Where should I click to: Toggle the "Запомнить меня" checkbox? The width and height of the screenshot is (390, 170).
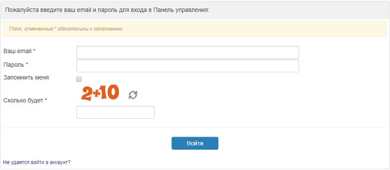tap(79, 79)
